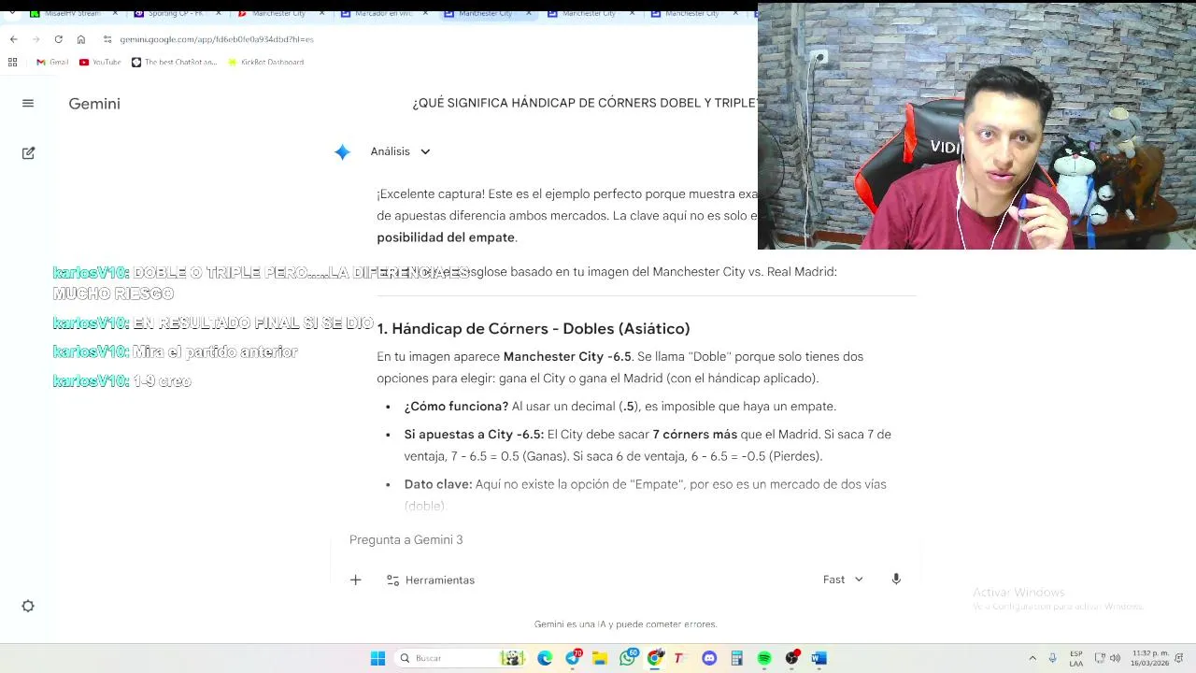This screenshot has width=1196, height=673.
Task: Open the ESP LAA language switcher
Action: 1076,658
